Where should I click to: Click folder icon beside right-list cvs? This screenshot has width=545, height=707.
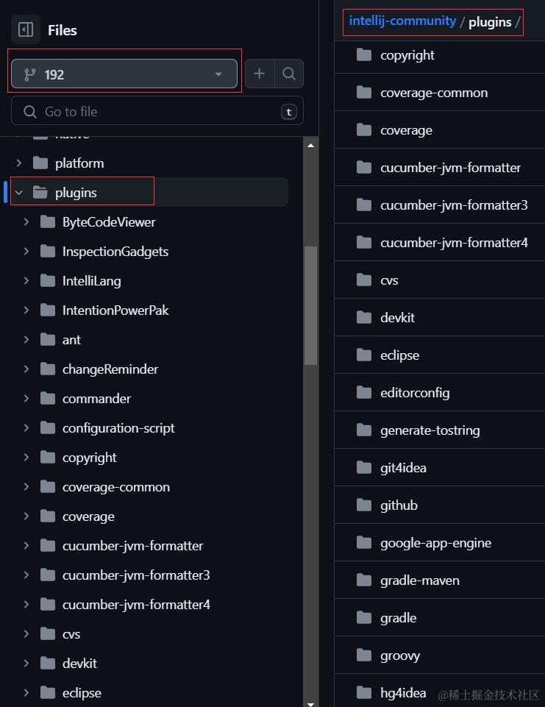[364, 280]
